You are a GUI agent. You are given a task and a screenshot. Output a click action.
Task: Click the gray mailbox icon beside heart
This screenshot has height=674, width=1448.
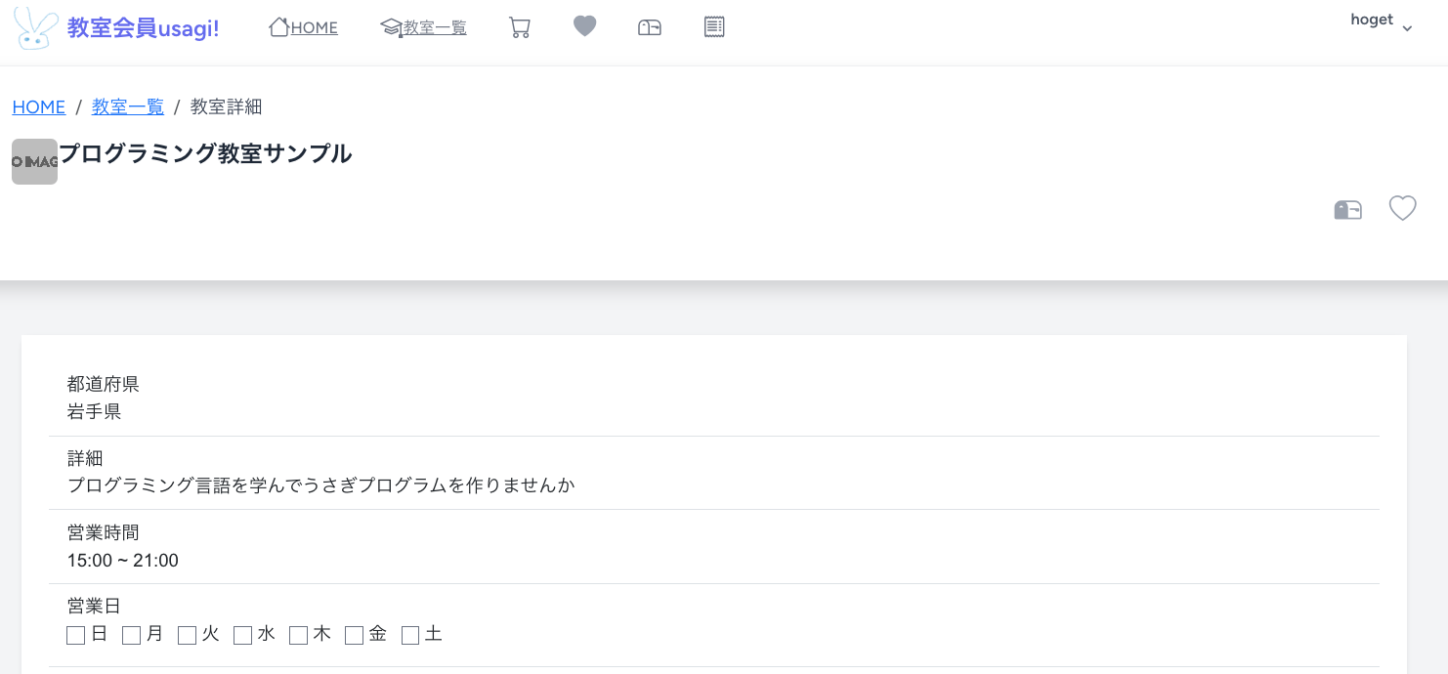tap(1348, 209)
